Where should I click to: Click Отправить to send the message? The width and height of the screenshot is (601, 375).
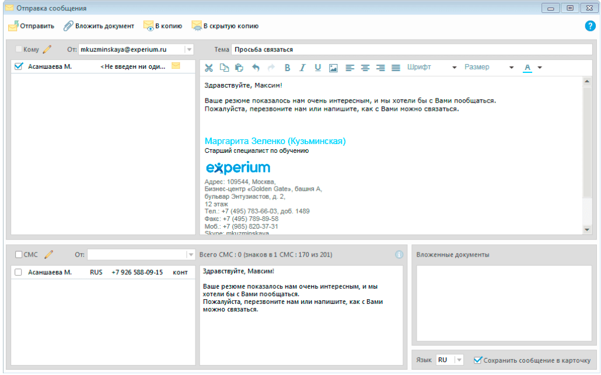[31, 26]
